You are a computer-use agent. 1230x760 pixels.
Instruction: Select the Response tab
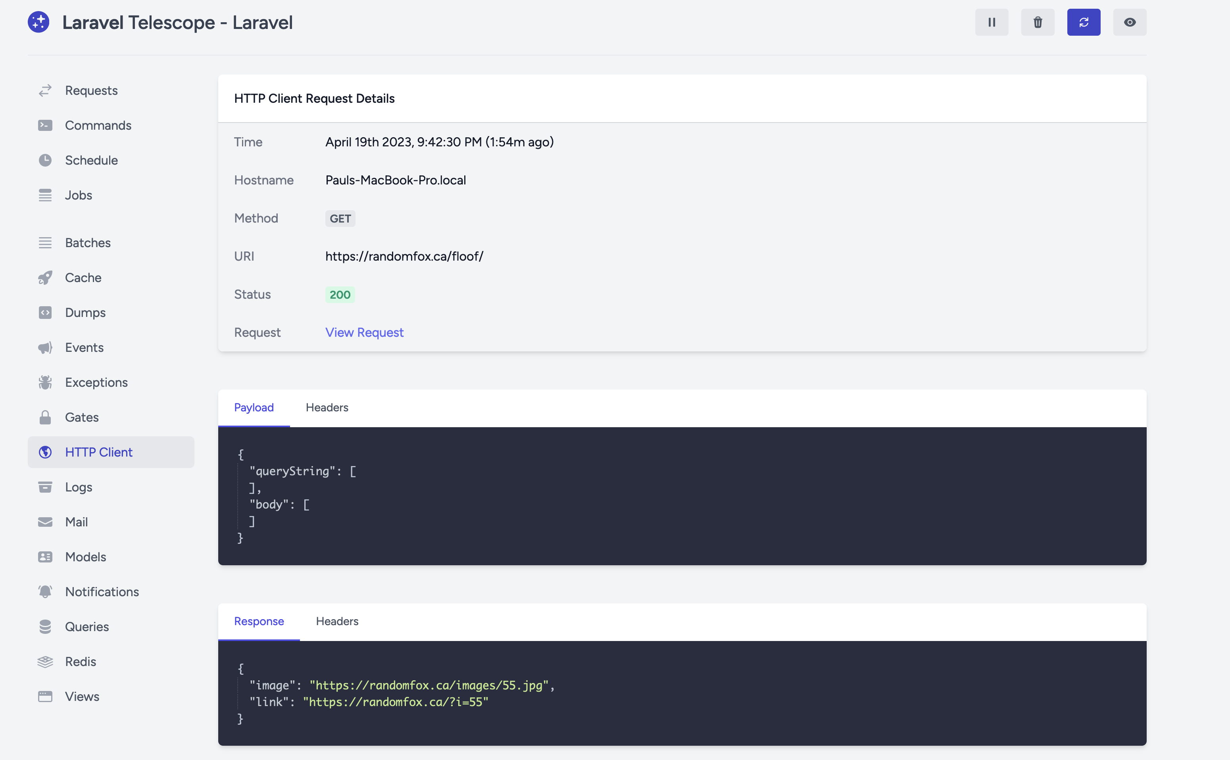[259, 621]
